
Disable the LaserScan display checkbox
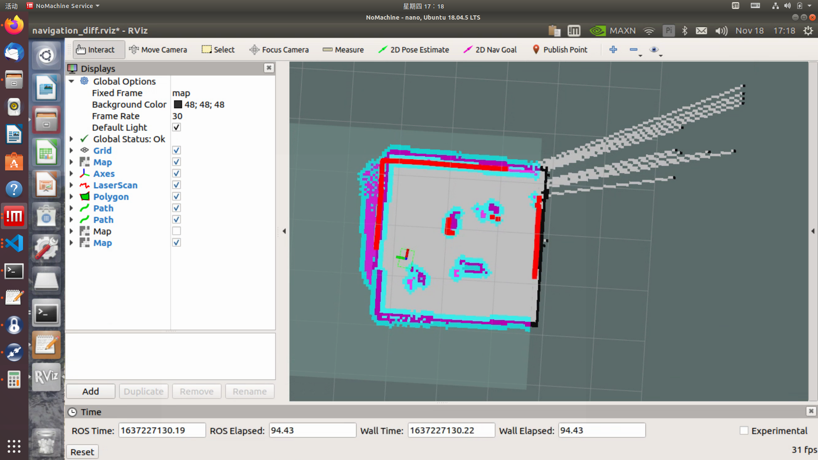click(x=176, y=185)
